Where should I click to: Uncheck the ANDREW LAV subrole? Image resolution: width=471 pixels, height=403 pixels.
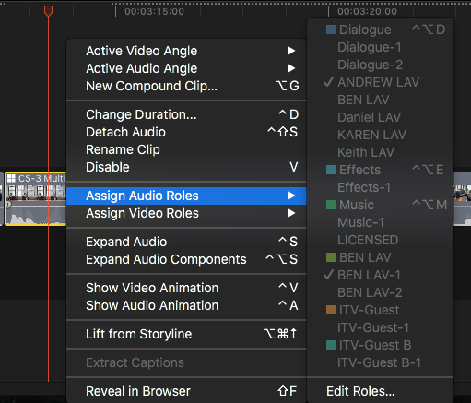[x=381, y=82]
